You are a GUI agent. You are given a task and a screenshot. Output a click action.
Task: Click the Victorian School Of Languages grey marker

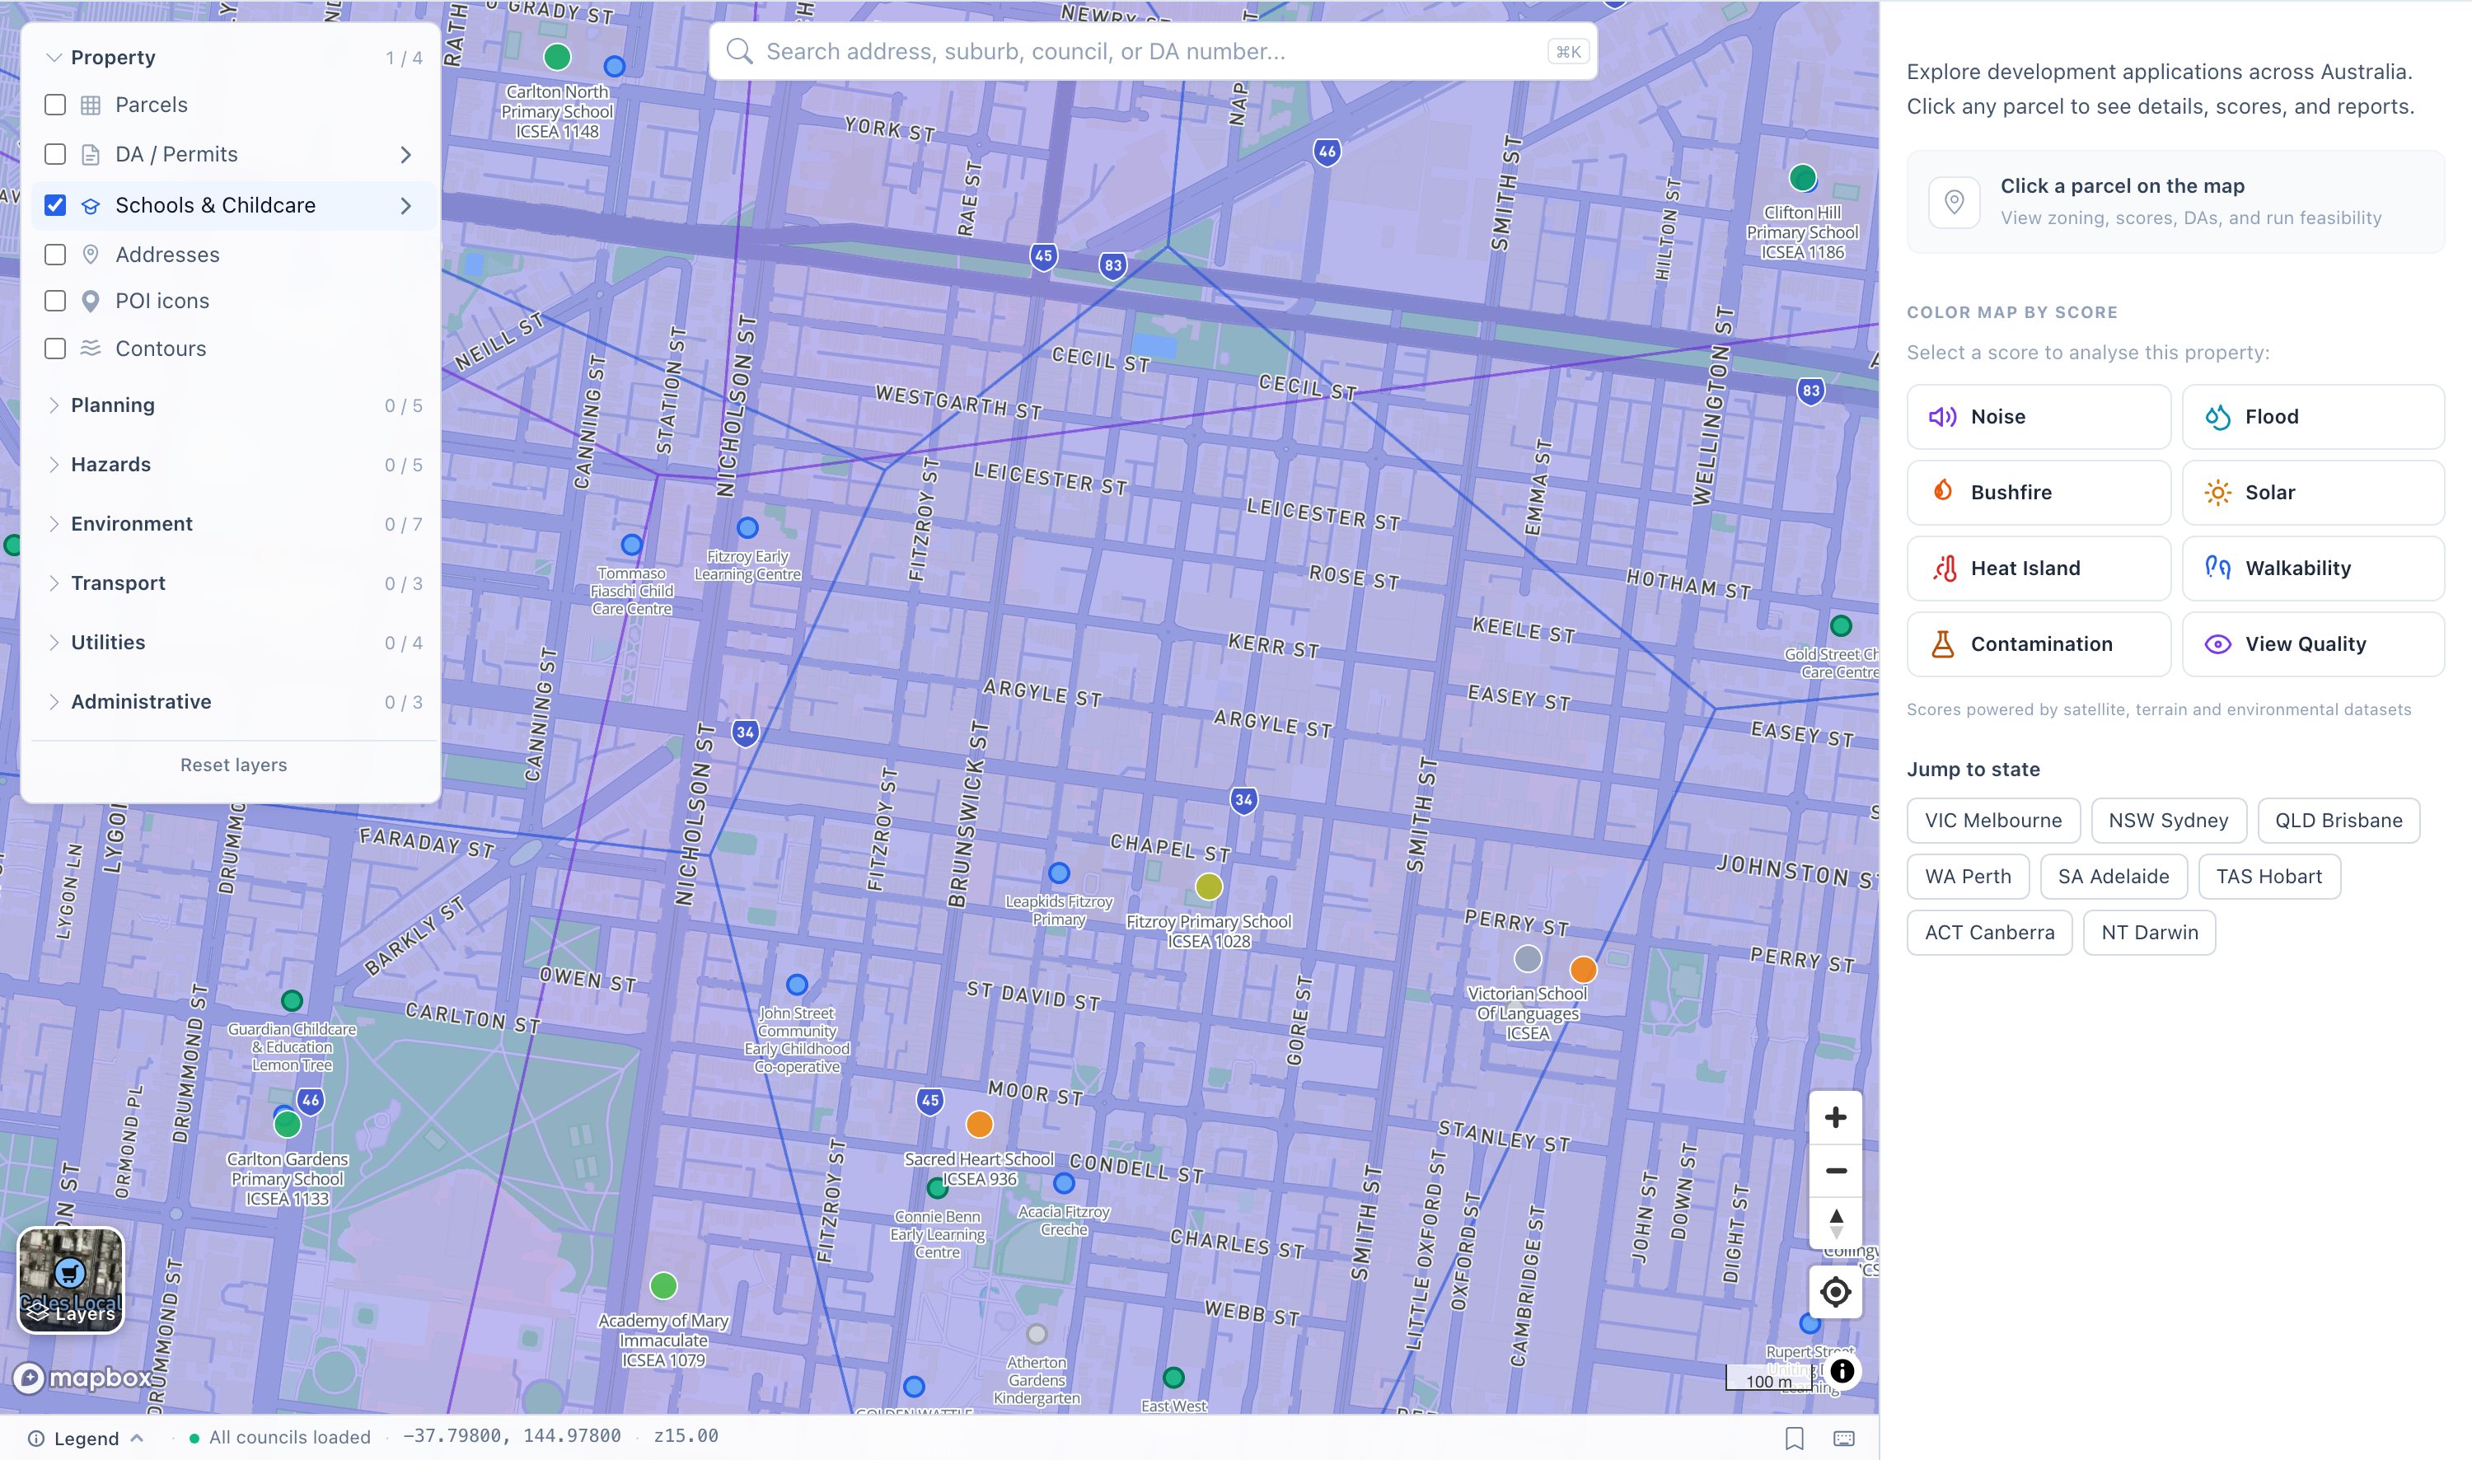click(x=1527, y=957)
